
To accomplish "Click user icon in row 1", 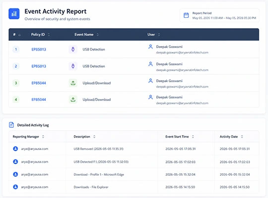I will coord(150,47).
